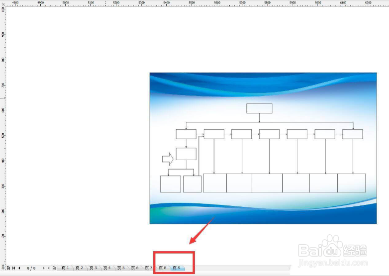The height and width of the screenshot is (276, 389).
Task: Click the 9 / 9 page counter
Action: click(31, 269)
